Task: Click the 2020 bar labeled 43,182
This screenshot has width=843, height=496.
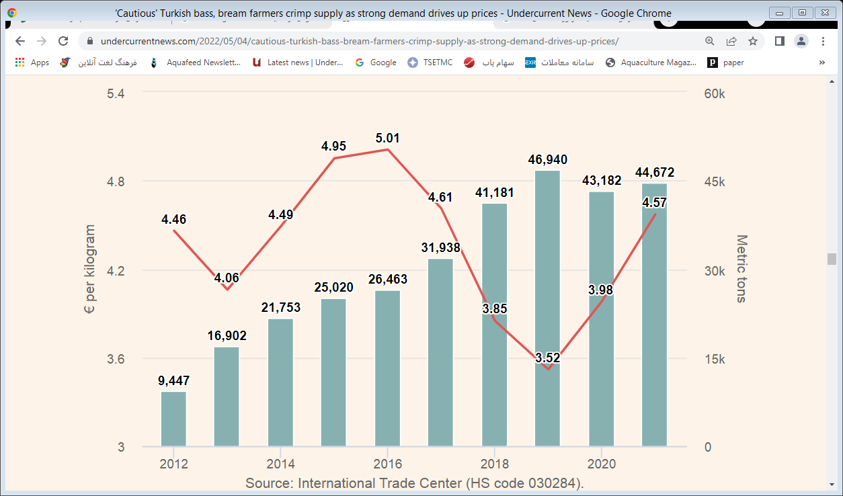Action: click(601, 319)
